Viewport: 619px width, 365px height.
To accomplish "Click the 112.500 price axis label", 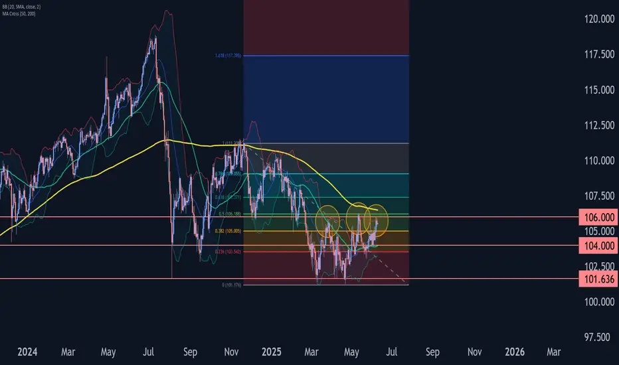I will [x=599, y=125].
